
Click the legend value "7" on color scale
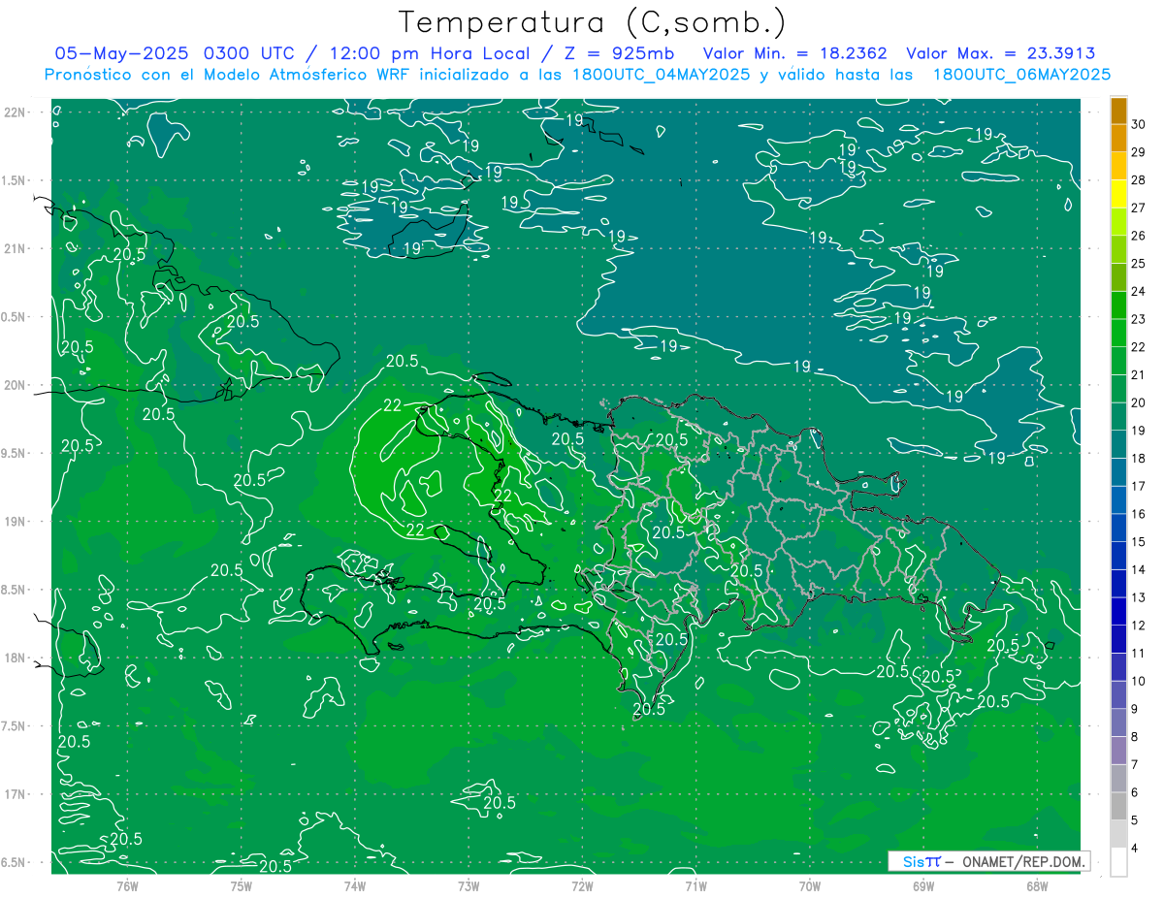1135,764
